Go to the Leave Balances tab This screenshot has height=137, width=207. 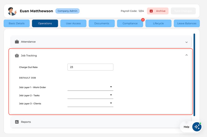point(187,24)
